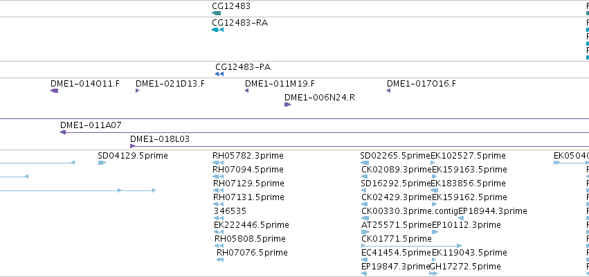Screen dimensions: 589x277
Task: Select the GH17272.5prime double arrow glyph
Action: (x=434, y=274)
